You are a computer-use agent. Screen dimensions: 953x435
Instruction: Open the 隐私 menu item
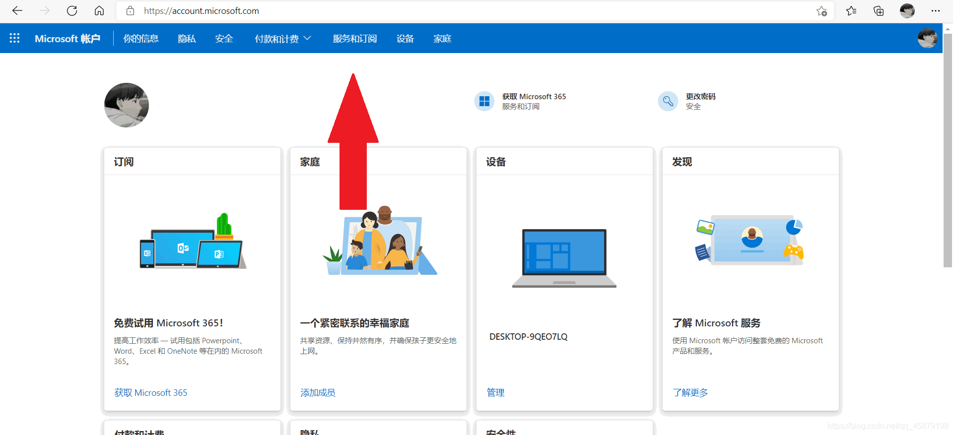click(187, 39)
